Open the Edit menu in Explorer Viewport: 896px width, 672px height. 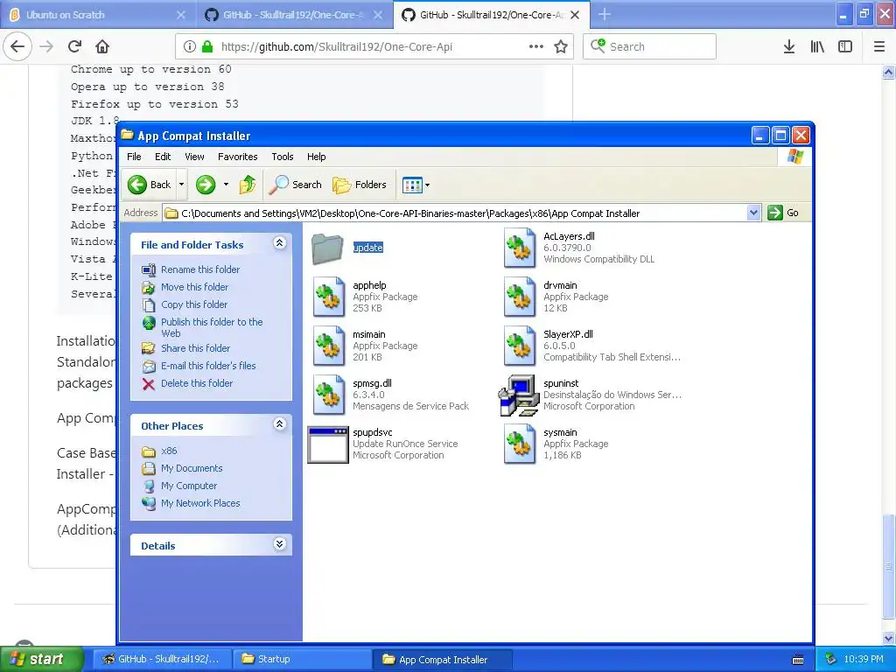pyautogui.click(x=162, y=157)
